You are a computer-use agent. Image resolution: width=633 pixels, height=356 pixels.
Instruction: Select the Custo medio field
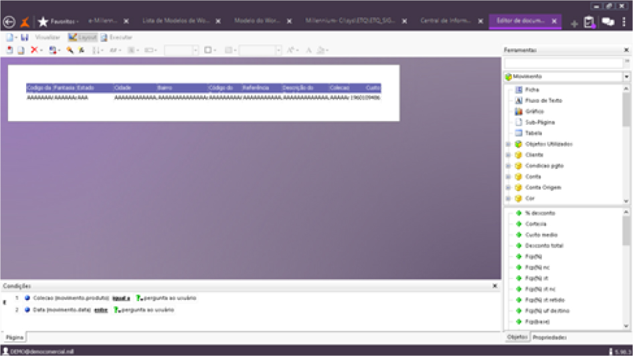click(540, 234)
